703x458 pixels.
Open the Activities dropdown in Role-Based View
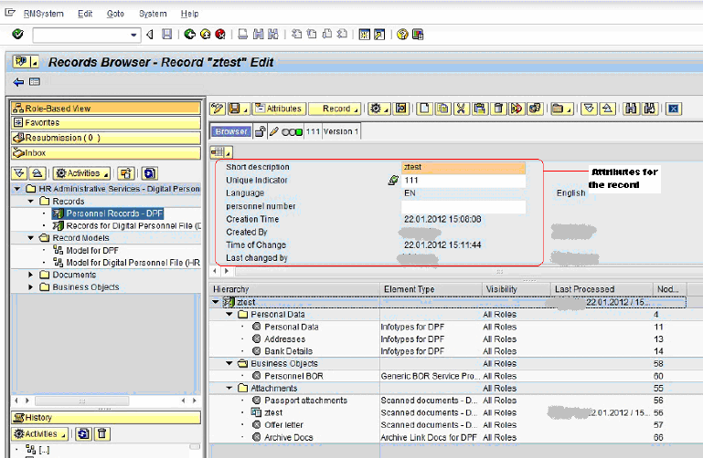(x=81, y=172)
